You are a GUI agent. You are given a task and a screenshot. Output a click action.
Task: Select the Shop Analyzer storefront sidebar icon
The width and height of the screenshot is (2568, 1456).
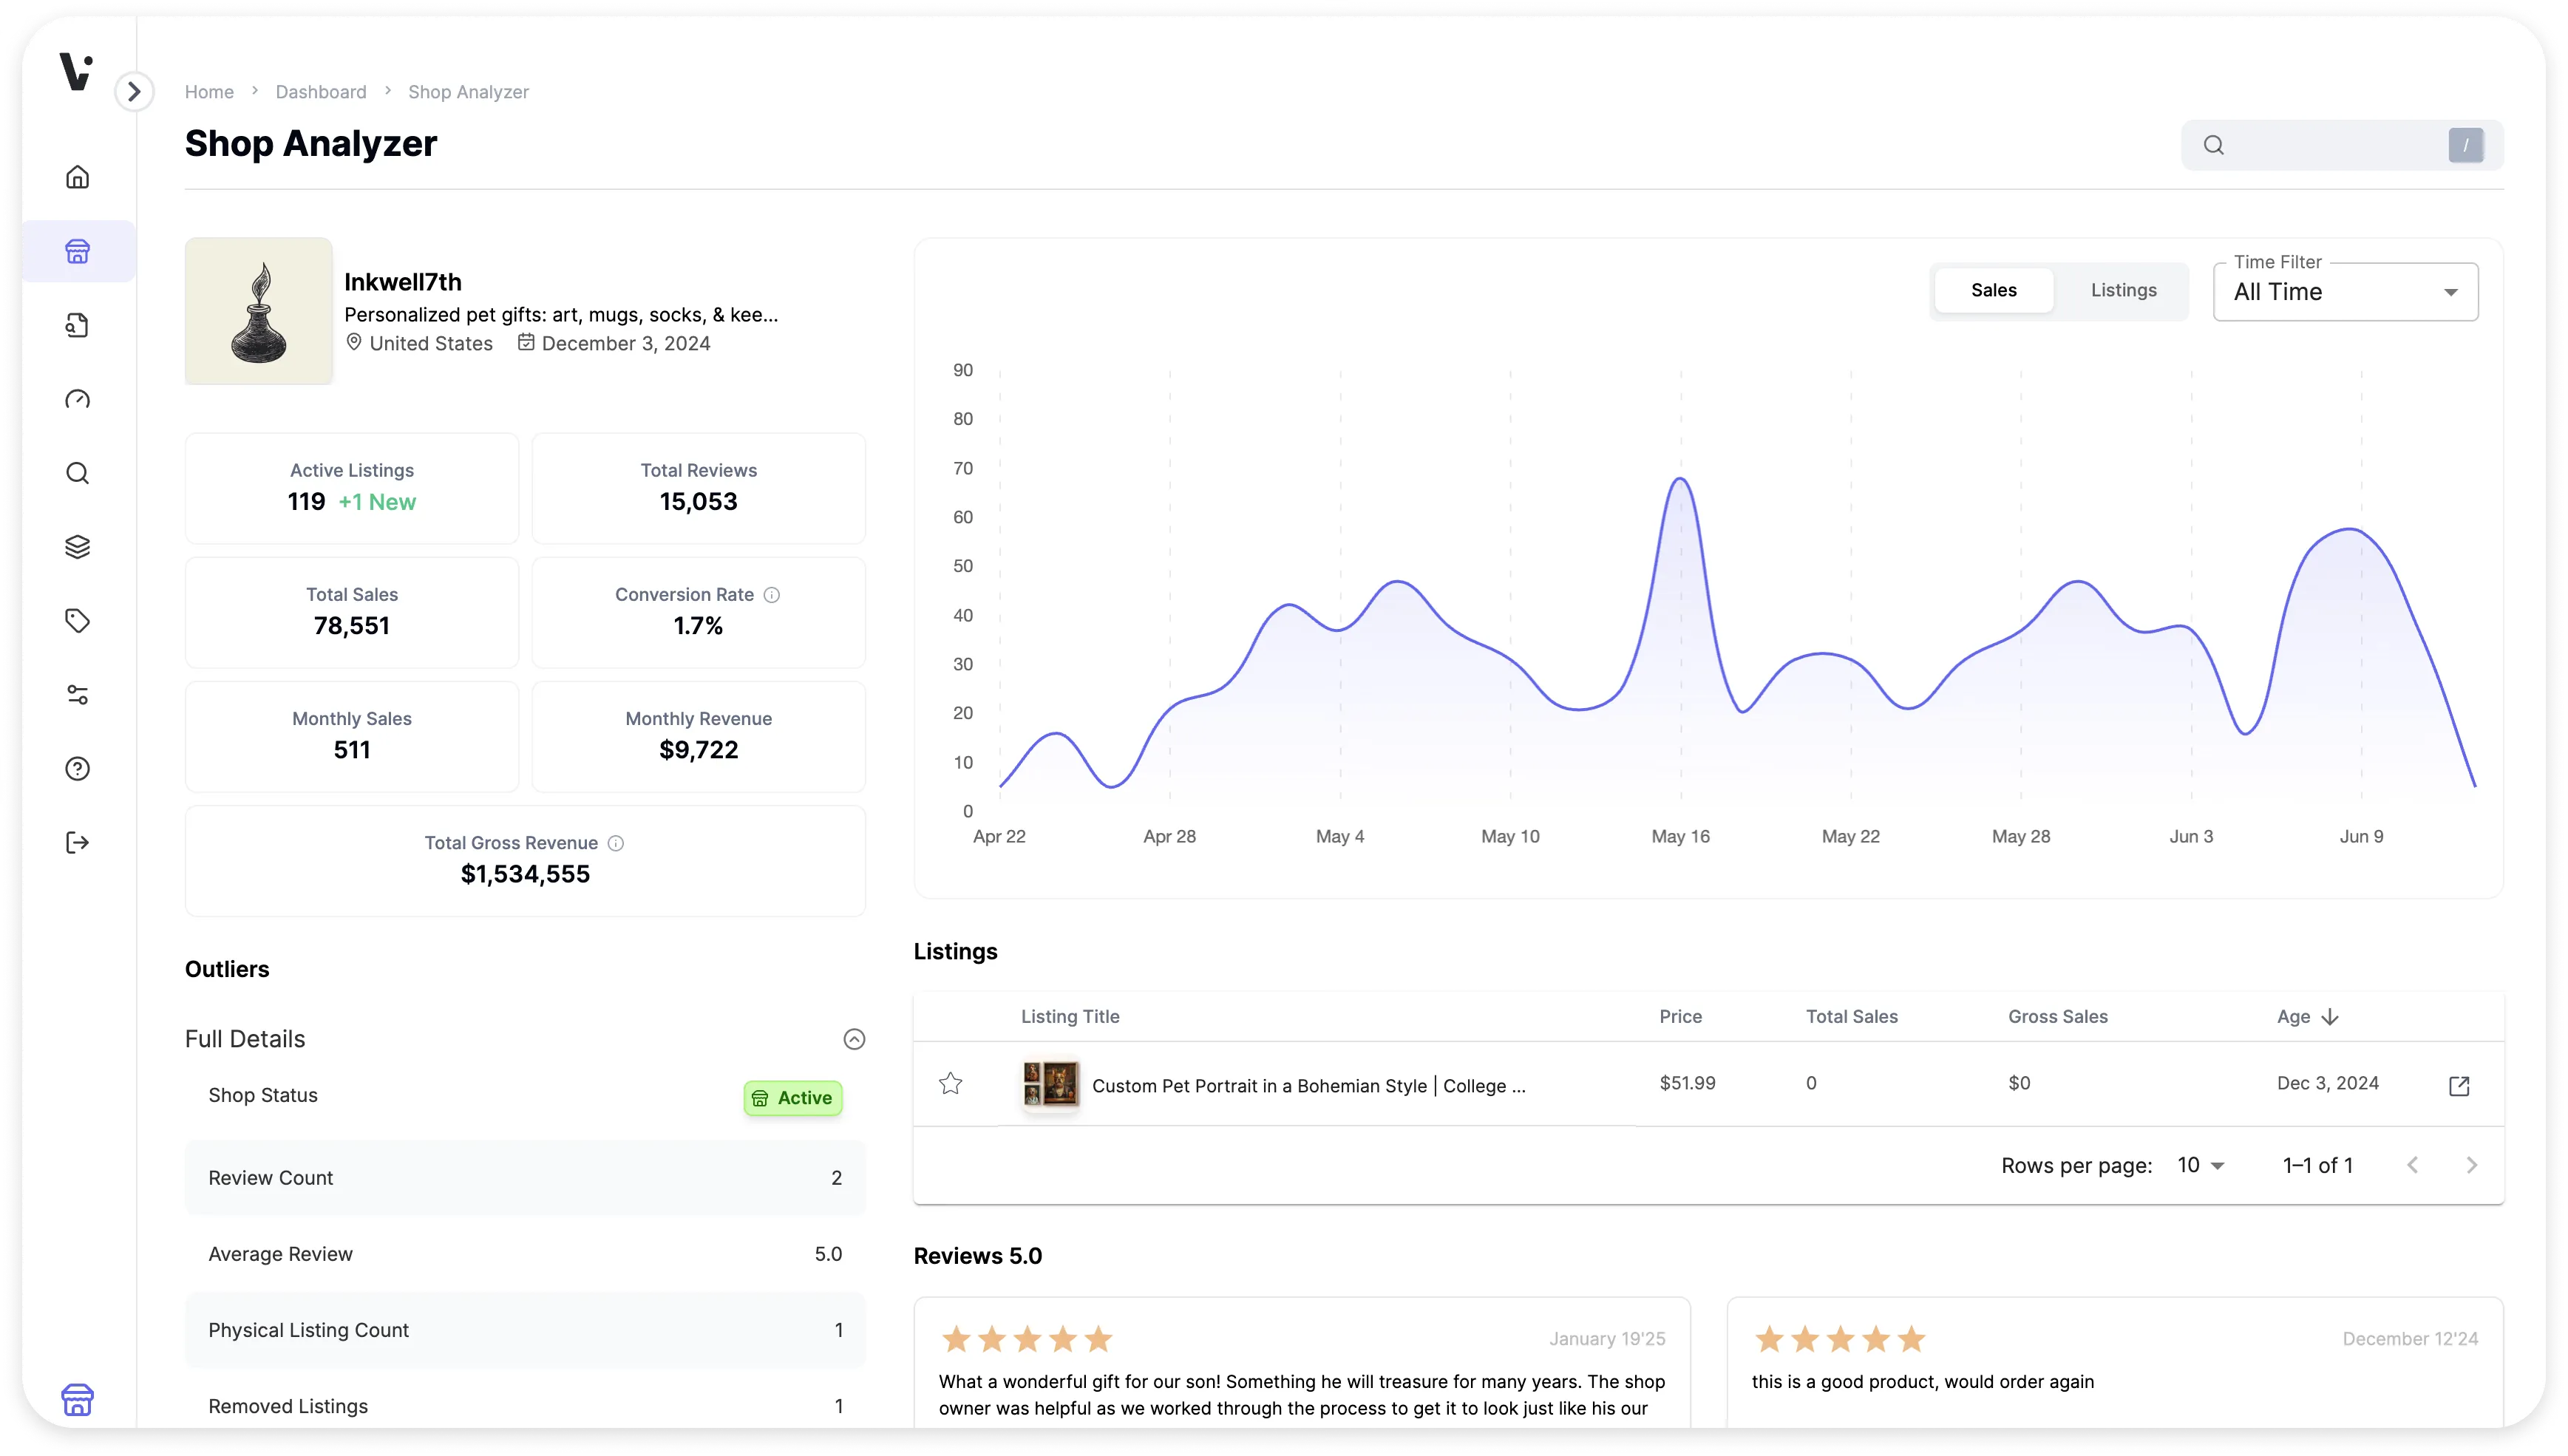(77, 251)
